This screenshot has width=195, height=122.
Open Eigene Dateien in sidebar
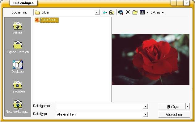pyautogui.click(x=18, y=47)
